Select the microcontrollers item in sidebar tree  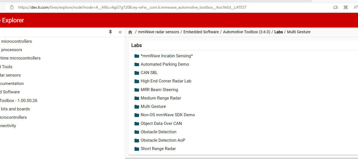click(x=17, y=41)
